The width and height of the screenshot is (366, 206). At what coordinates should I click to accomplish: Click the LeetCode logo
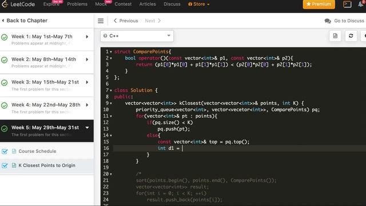point(18,4)
